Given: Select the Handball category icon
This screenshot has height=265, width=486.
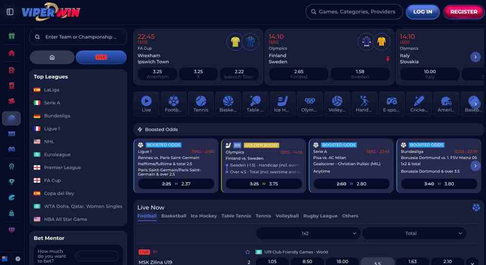Looking at the screenshot, I should tap(364, 104).
